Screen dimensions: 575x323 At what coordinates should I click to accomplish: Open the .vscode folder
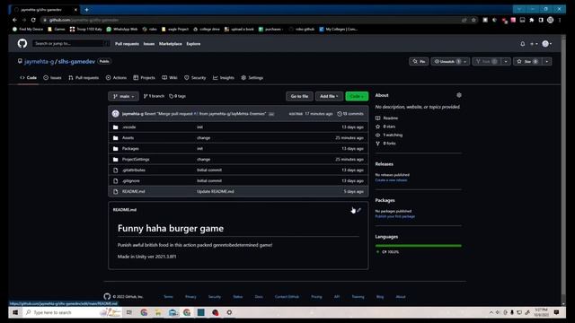[128, 127]
